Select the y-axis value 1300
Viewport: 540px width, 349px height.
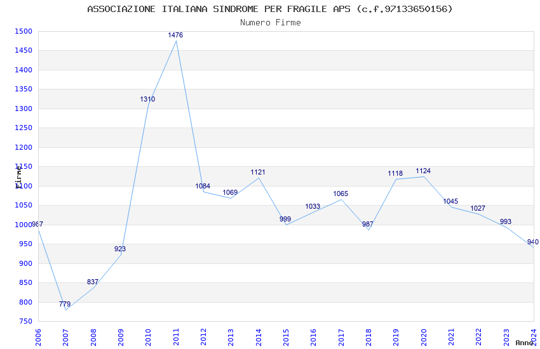click(24, 109)
